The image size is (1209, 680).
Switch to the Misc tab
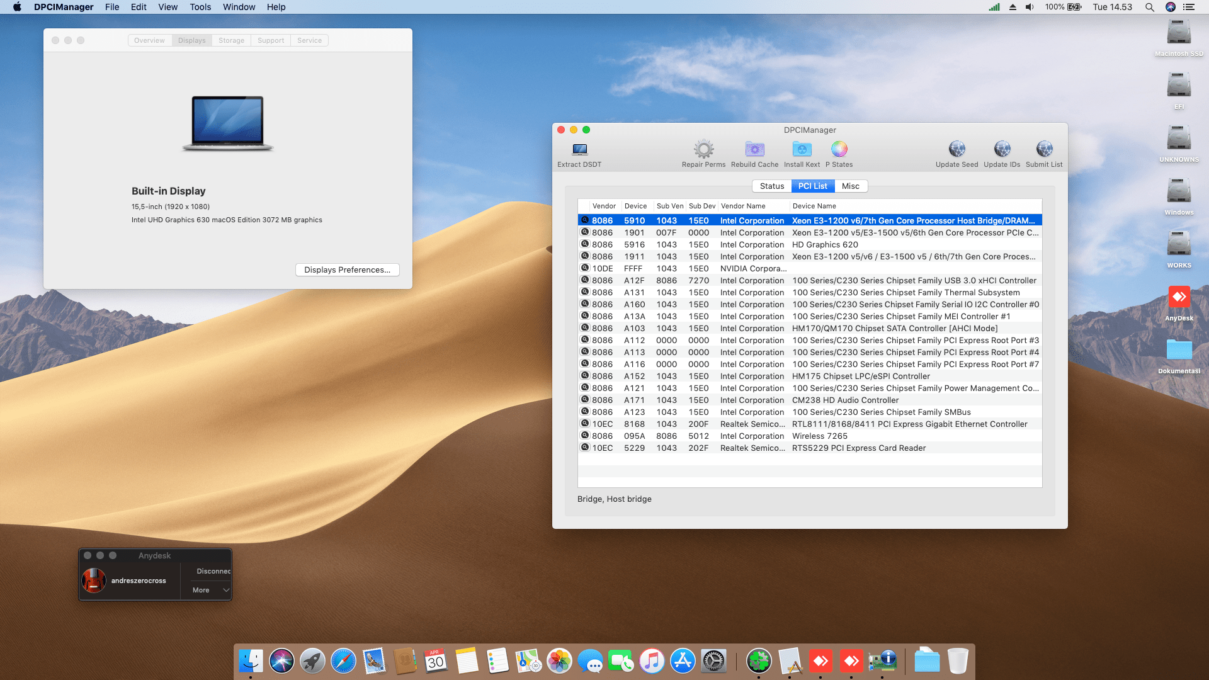(x=851, y=186)
